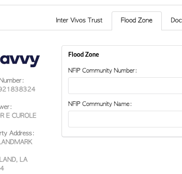Select the borrower name R E CUROLE
The width and height of the screenshot is (182, 174).
click(x=18, y=116)
